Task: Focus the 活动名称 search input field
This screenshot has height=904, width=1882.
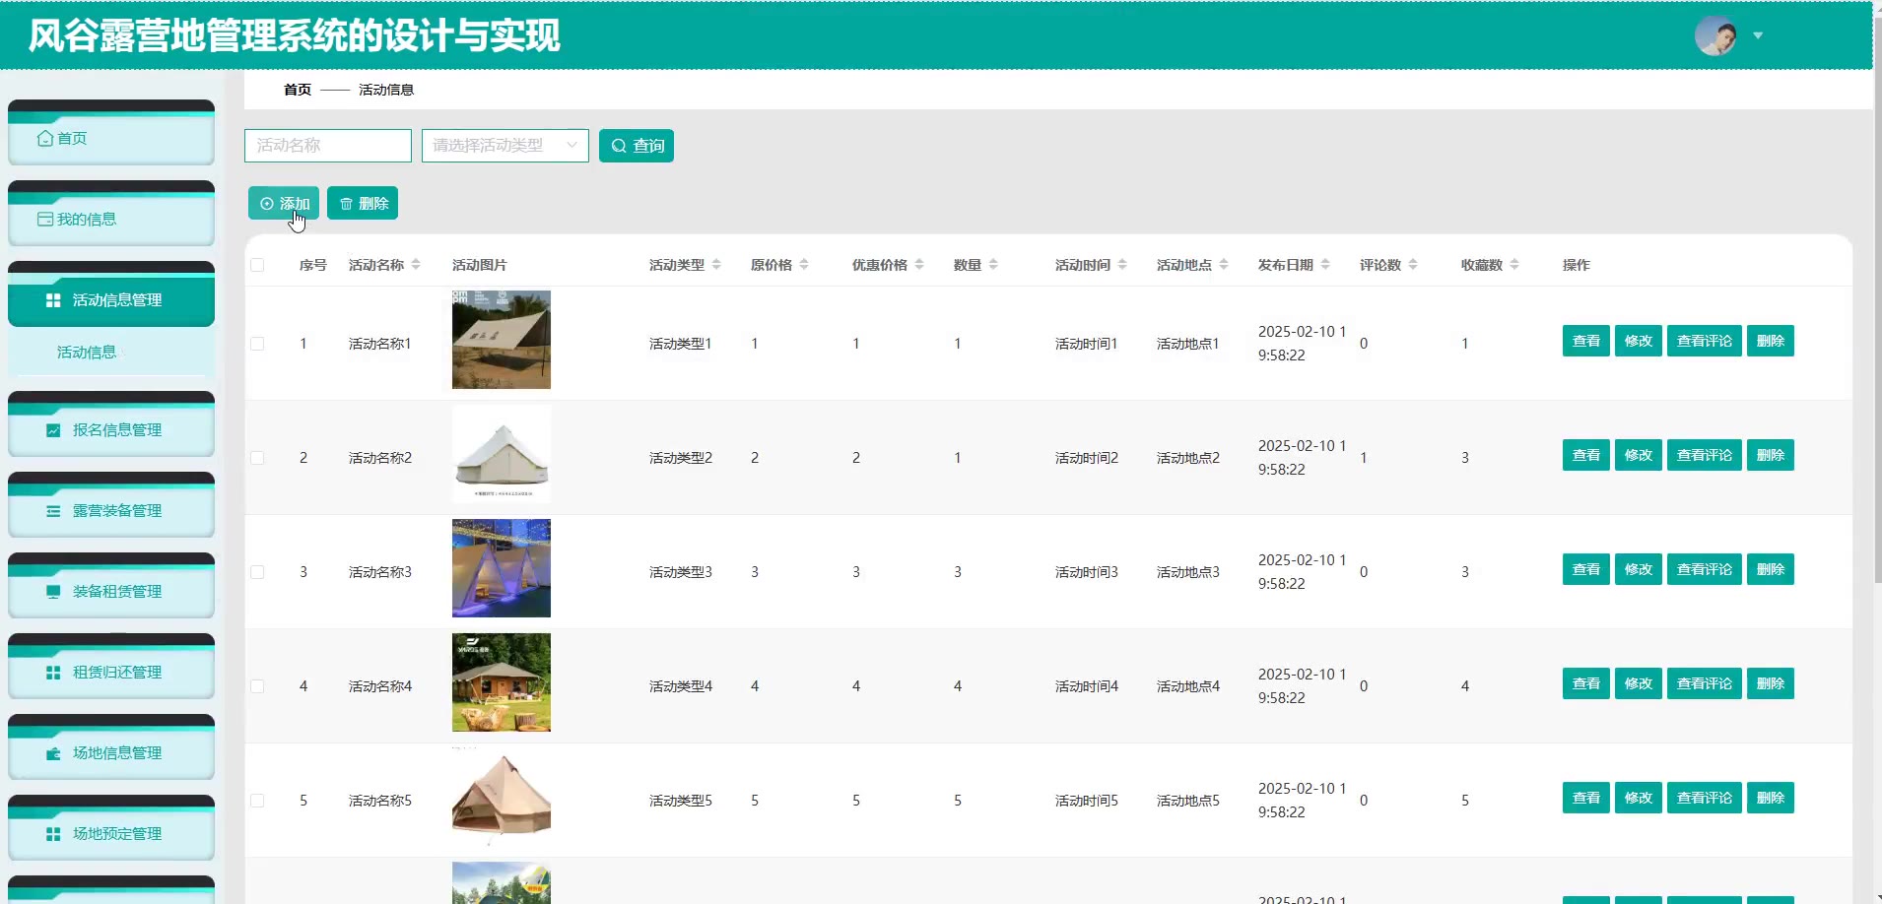Action: point(327,146)
